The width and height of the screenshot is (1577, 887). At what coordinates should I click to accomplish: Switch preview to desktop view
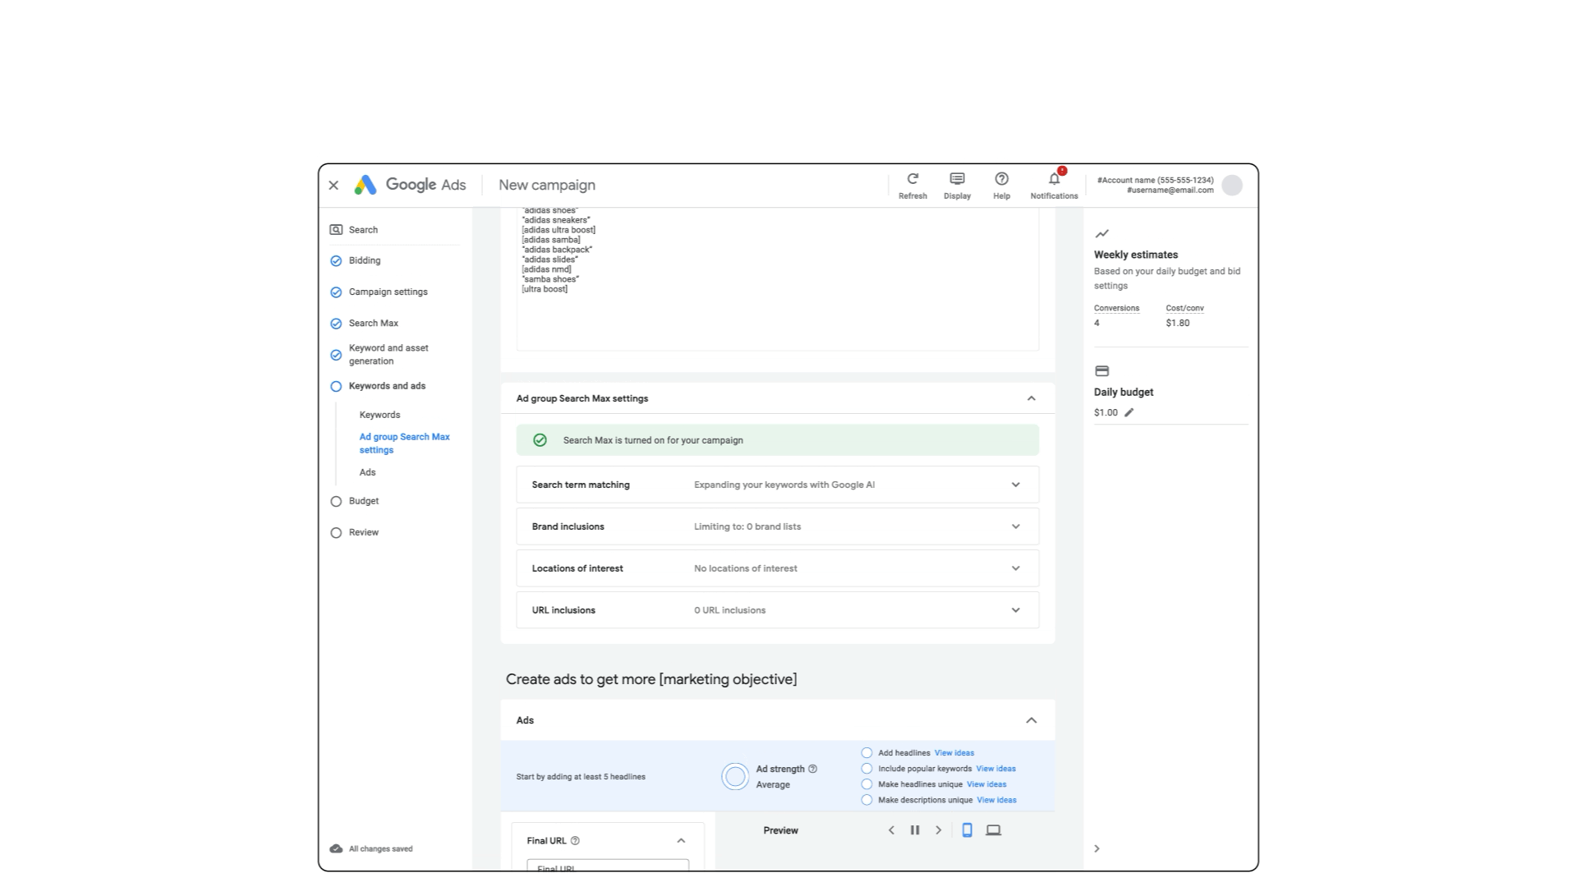click(993, 830)
